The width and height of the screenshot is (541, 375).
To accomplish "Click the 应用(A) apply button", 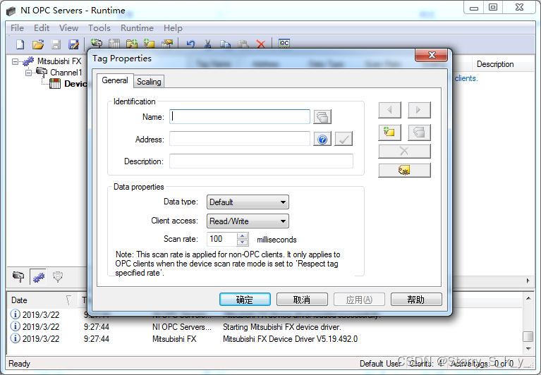I will (x=359, y=300).
